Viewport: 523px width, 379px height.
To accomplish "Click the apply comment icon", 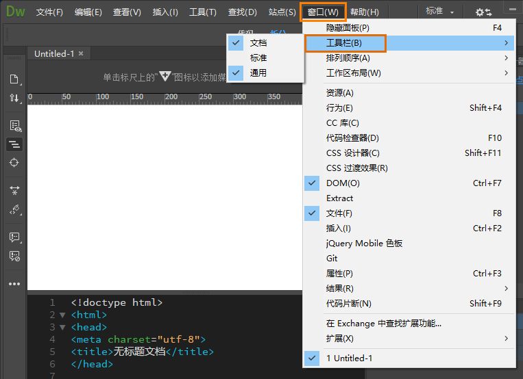I will coord(14,237).
